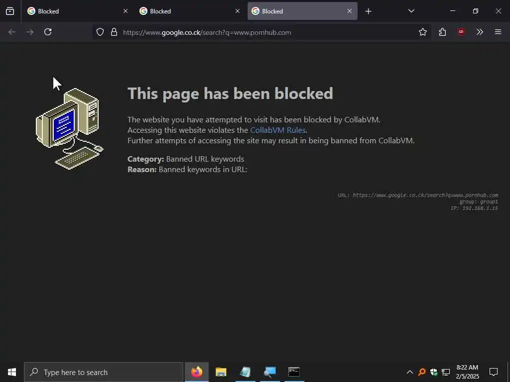Open the Command Prompt taskbar icon
The width and height of the screenshot is (510, 382).
click(294, 372)
